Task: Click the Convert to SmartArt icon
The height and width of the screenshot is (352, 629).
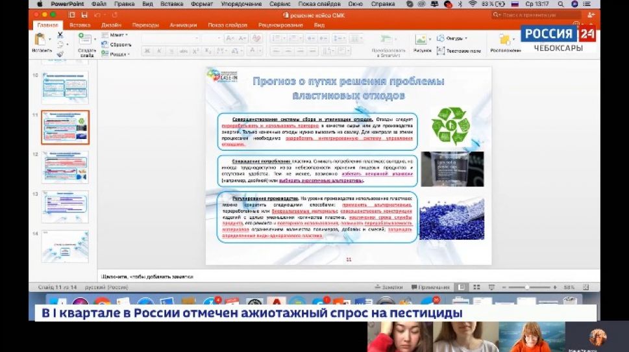Action: coord(386,40)
